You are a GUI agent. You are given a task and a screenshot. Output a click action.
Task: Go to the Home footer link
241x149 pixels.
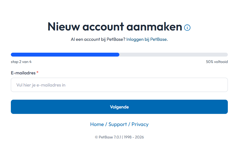tap(97, 124)
